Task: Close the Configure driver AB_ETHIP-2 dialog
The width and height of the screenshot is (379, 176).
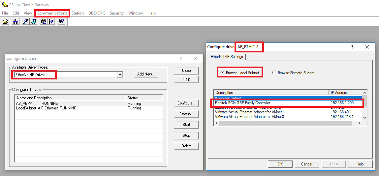Action: tap(367, 47)
